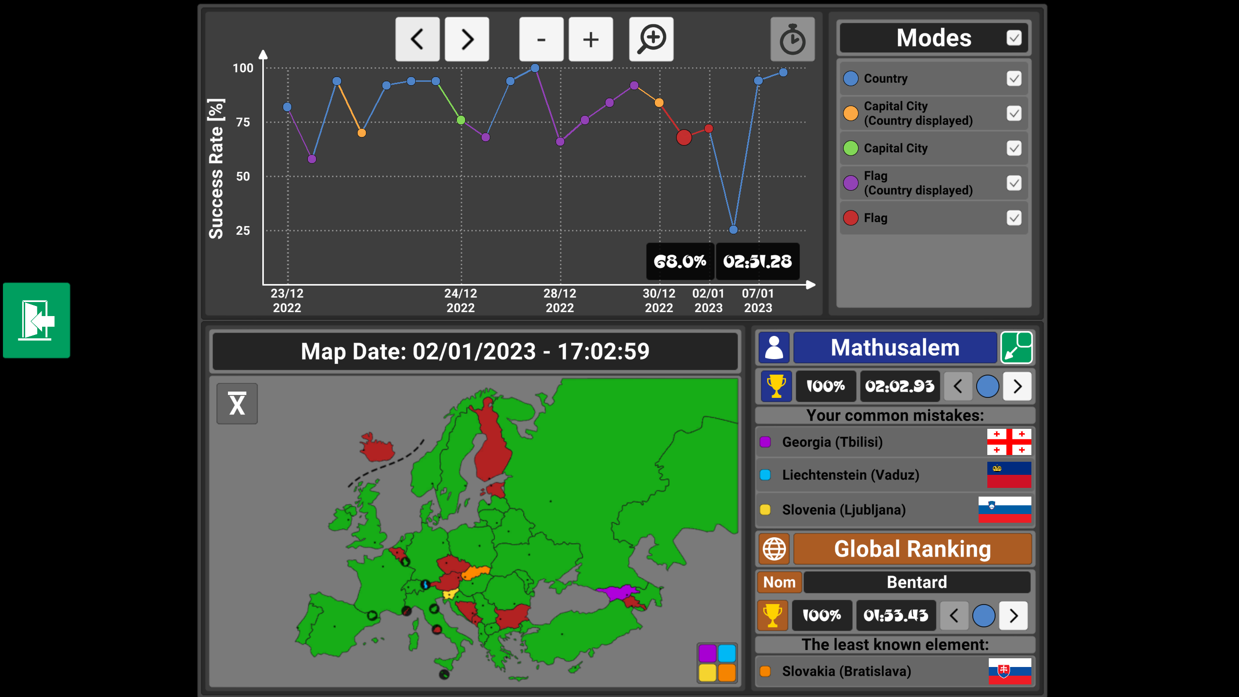The width and height of the screenshot is (1239, 697).
Task: Click the purple legend square on map
Action: (x=707, y=653)
